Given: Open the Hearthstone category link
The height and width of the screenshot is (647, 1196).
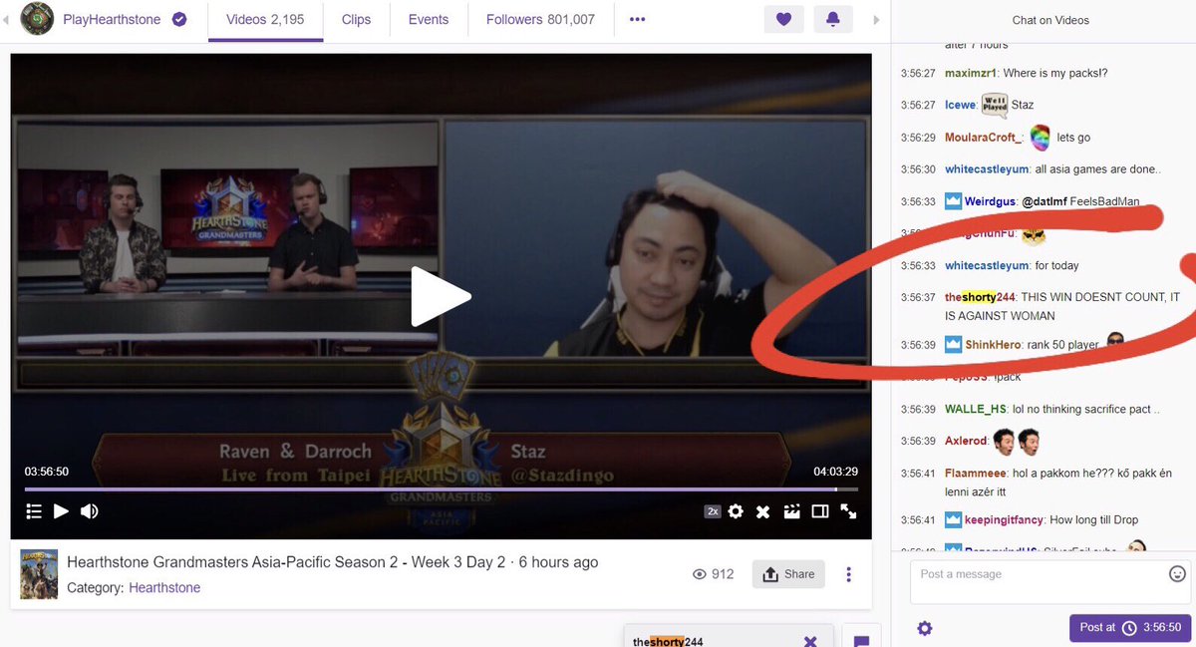Looking at the screenshot, I should [164, 588].
